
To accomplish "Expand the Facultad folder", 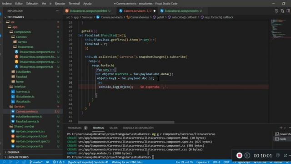I will pos(21,77).
